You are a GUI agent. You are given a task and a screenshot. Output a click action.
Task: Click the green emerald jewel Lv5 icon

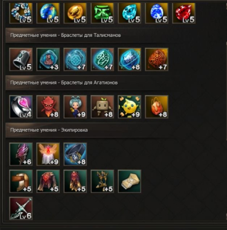pyautogui.click(x=102, y=13)
